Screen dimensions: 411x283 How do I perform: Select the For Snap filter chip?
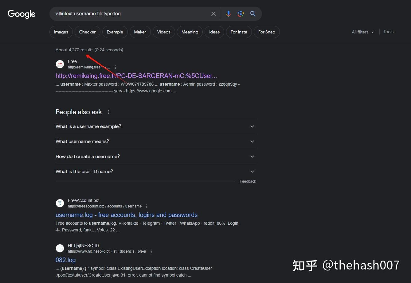tap(267, 32)
